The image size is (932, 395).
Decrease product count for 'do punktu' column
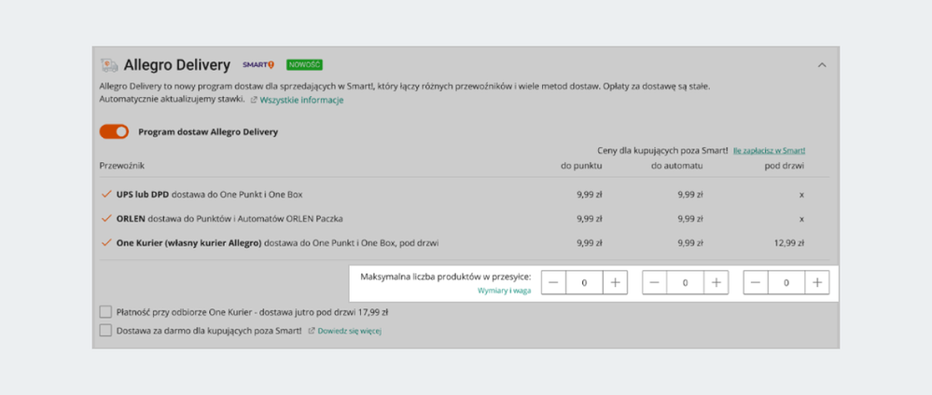click(554, 282)
